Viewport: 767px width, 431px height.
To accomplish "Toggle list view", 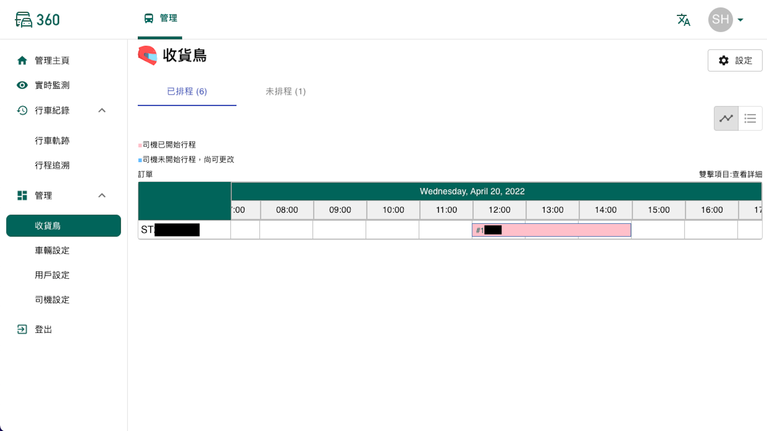I will point(750,118).
